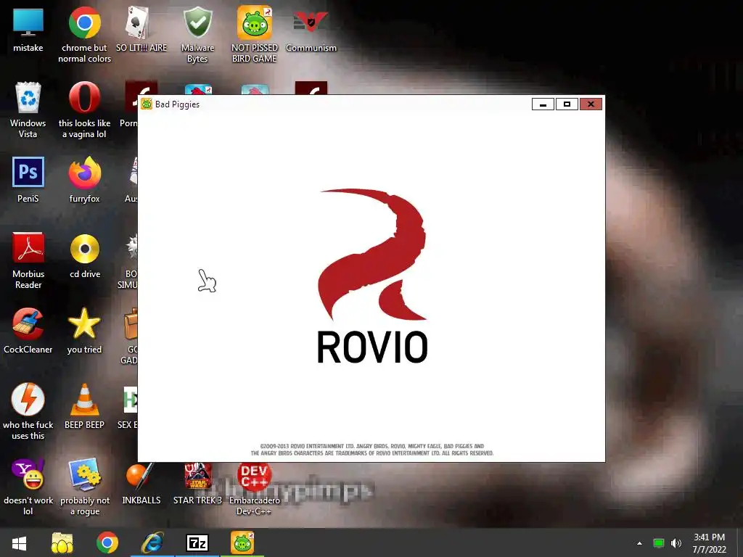Image resolution: width=743 pixels, height=557 pixels.
Task: Open the folder icon on the taskbar
Action: point(62,543)
